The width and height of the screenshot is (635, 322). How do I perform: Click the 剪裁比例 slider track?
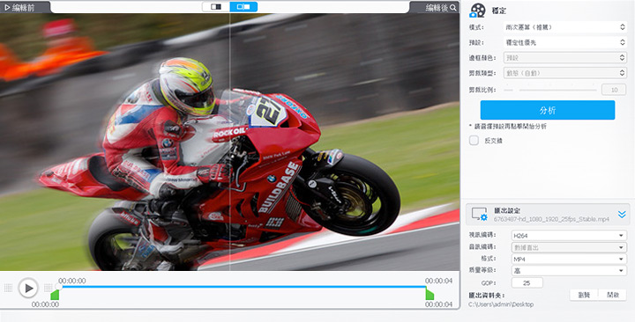tap(550, 90)
